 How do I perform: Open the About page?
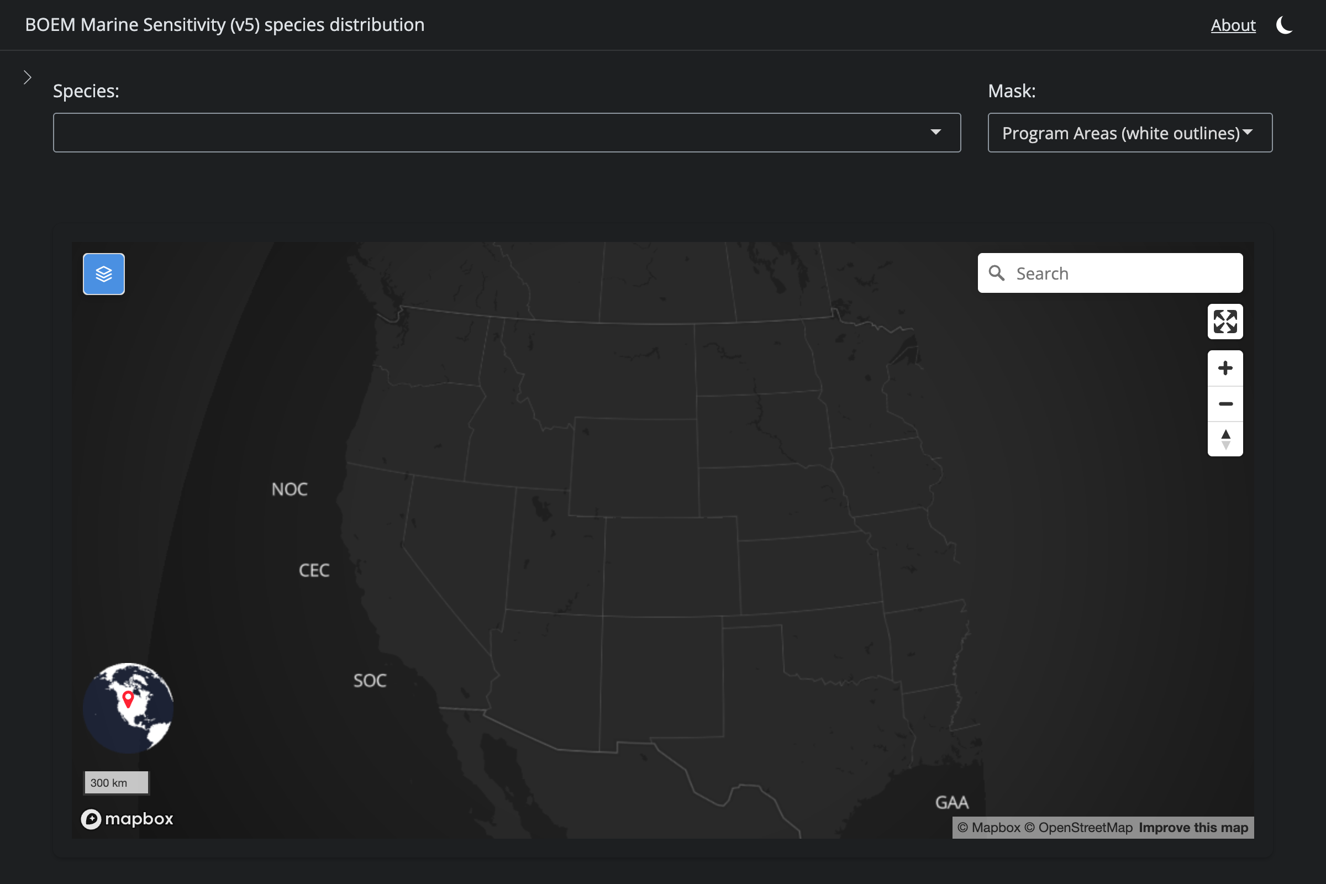[1233, 25]
